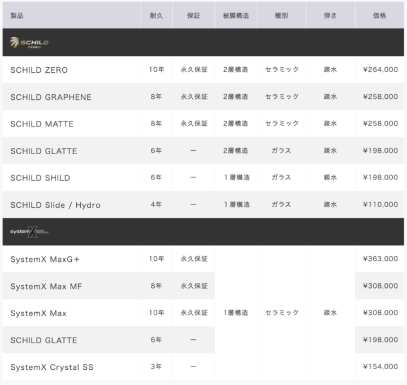Click the 種別 column header
The image size is (407, 385).
click(282, 16)
